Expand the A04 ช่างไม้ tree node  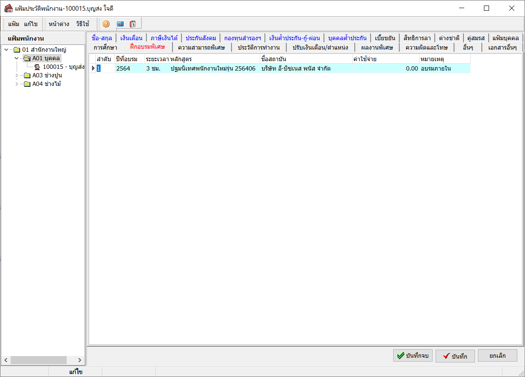click(17, 84)
